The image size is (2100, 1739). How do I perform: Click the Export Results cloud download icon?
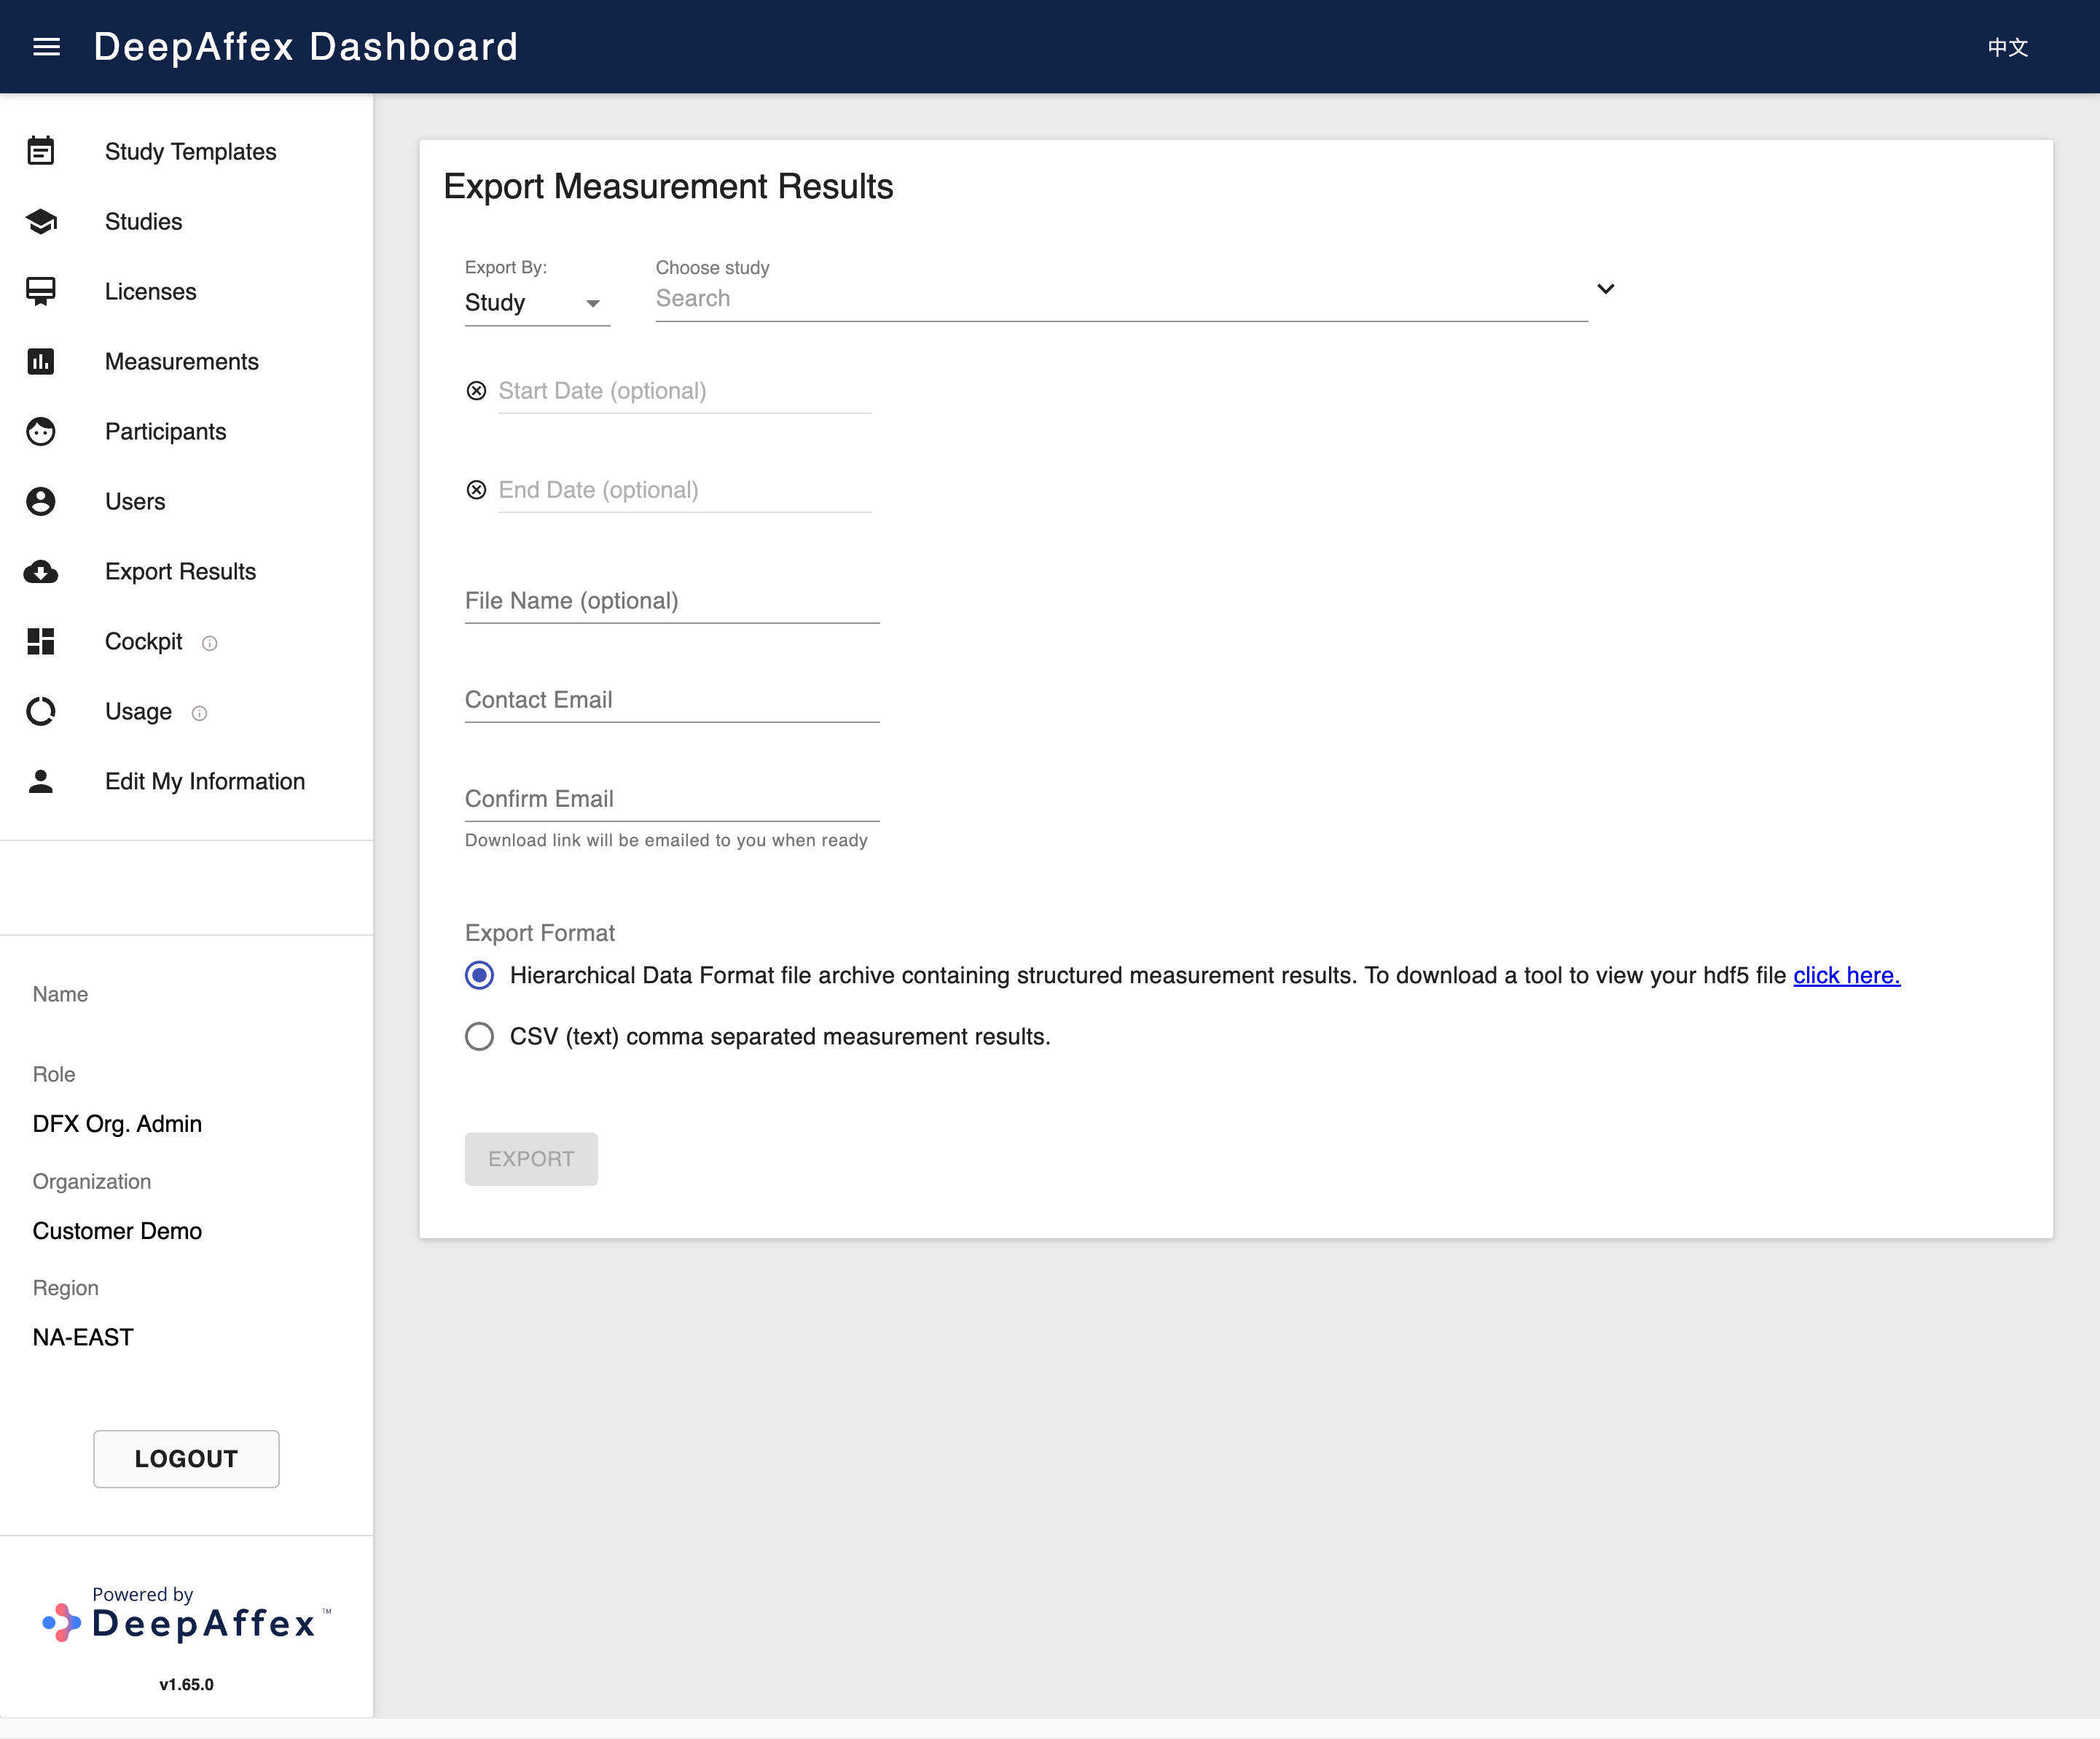(x=41, y=571)
